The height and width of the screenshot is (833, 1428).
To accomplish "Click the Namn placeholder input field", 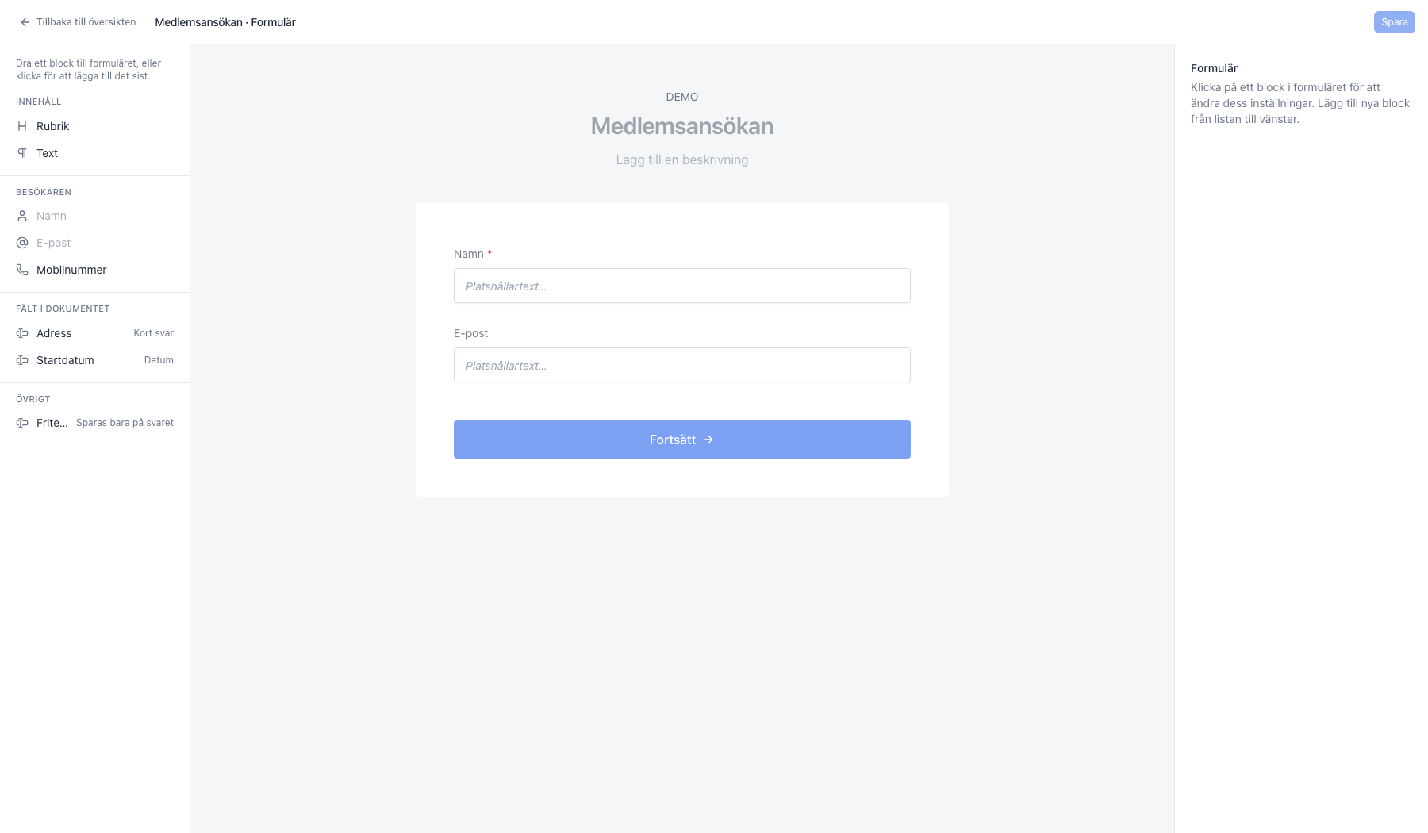I will click(682, 286).
